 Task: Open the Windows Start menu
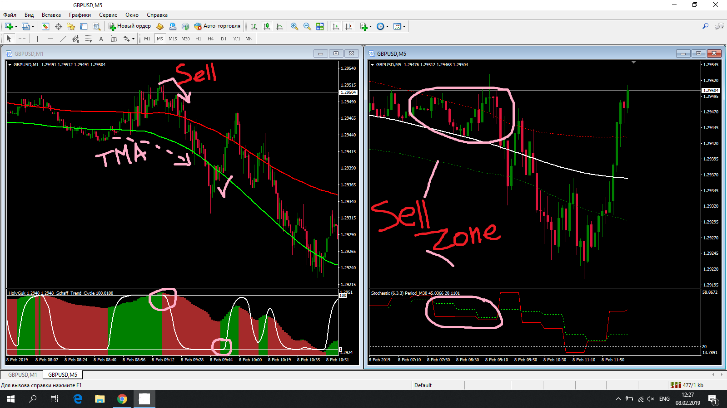[x=11, y=399]
